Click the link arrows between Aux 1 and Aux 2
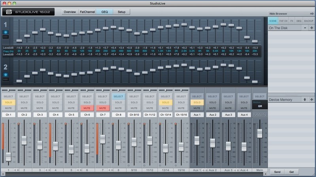The width and height of the screenshot is (316, 177). (205, 170)
